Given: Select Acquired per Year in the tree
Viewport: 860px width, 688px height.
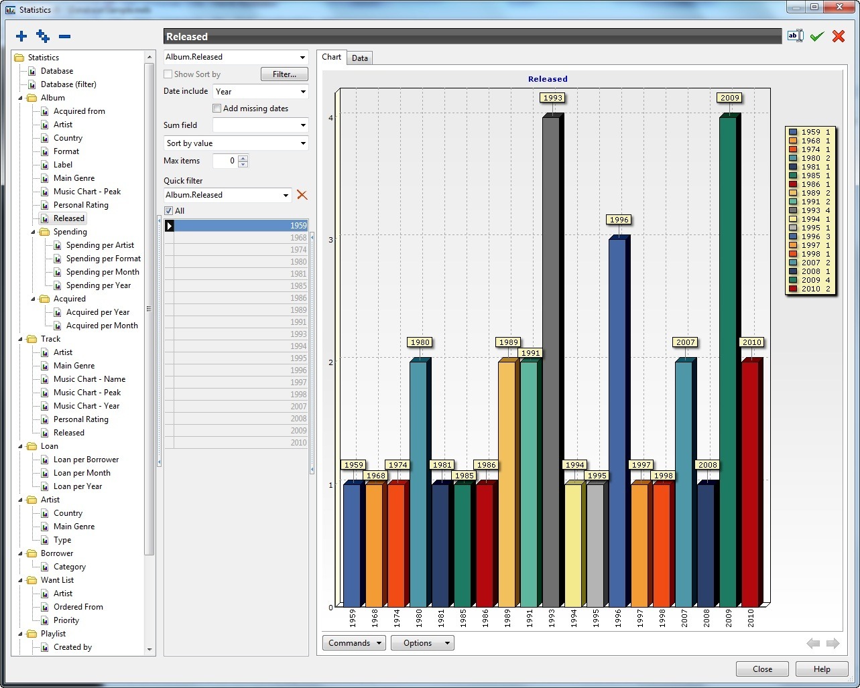Looking at the screenshot, I should (98, 312).
